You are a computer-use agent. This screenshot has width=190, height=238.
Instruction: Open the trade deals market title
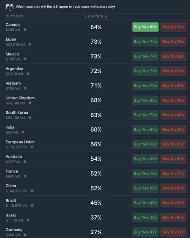coord(65,7)
